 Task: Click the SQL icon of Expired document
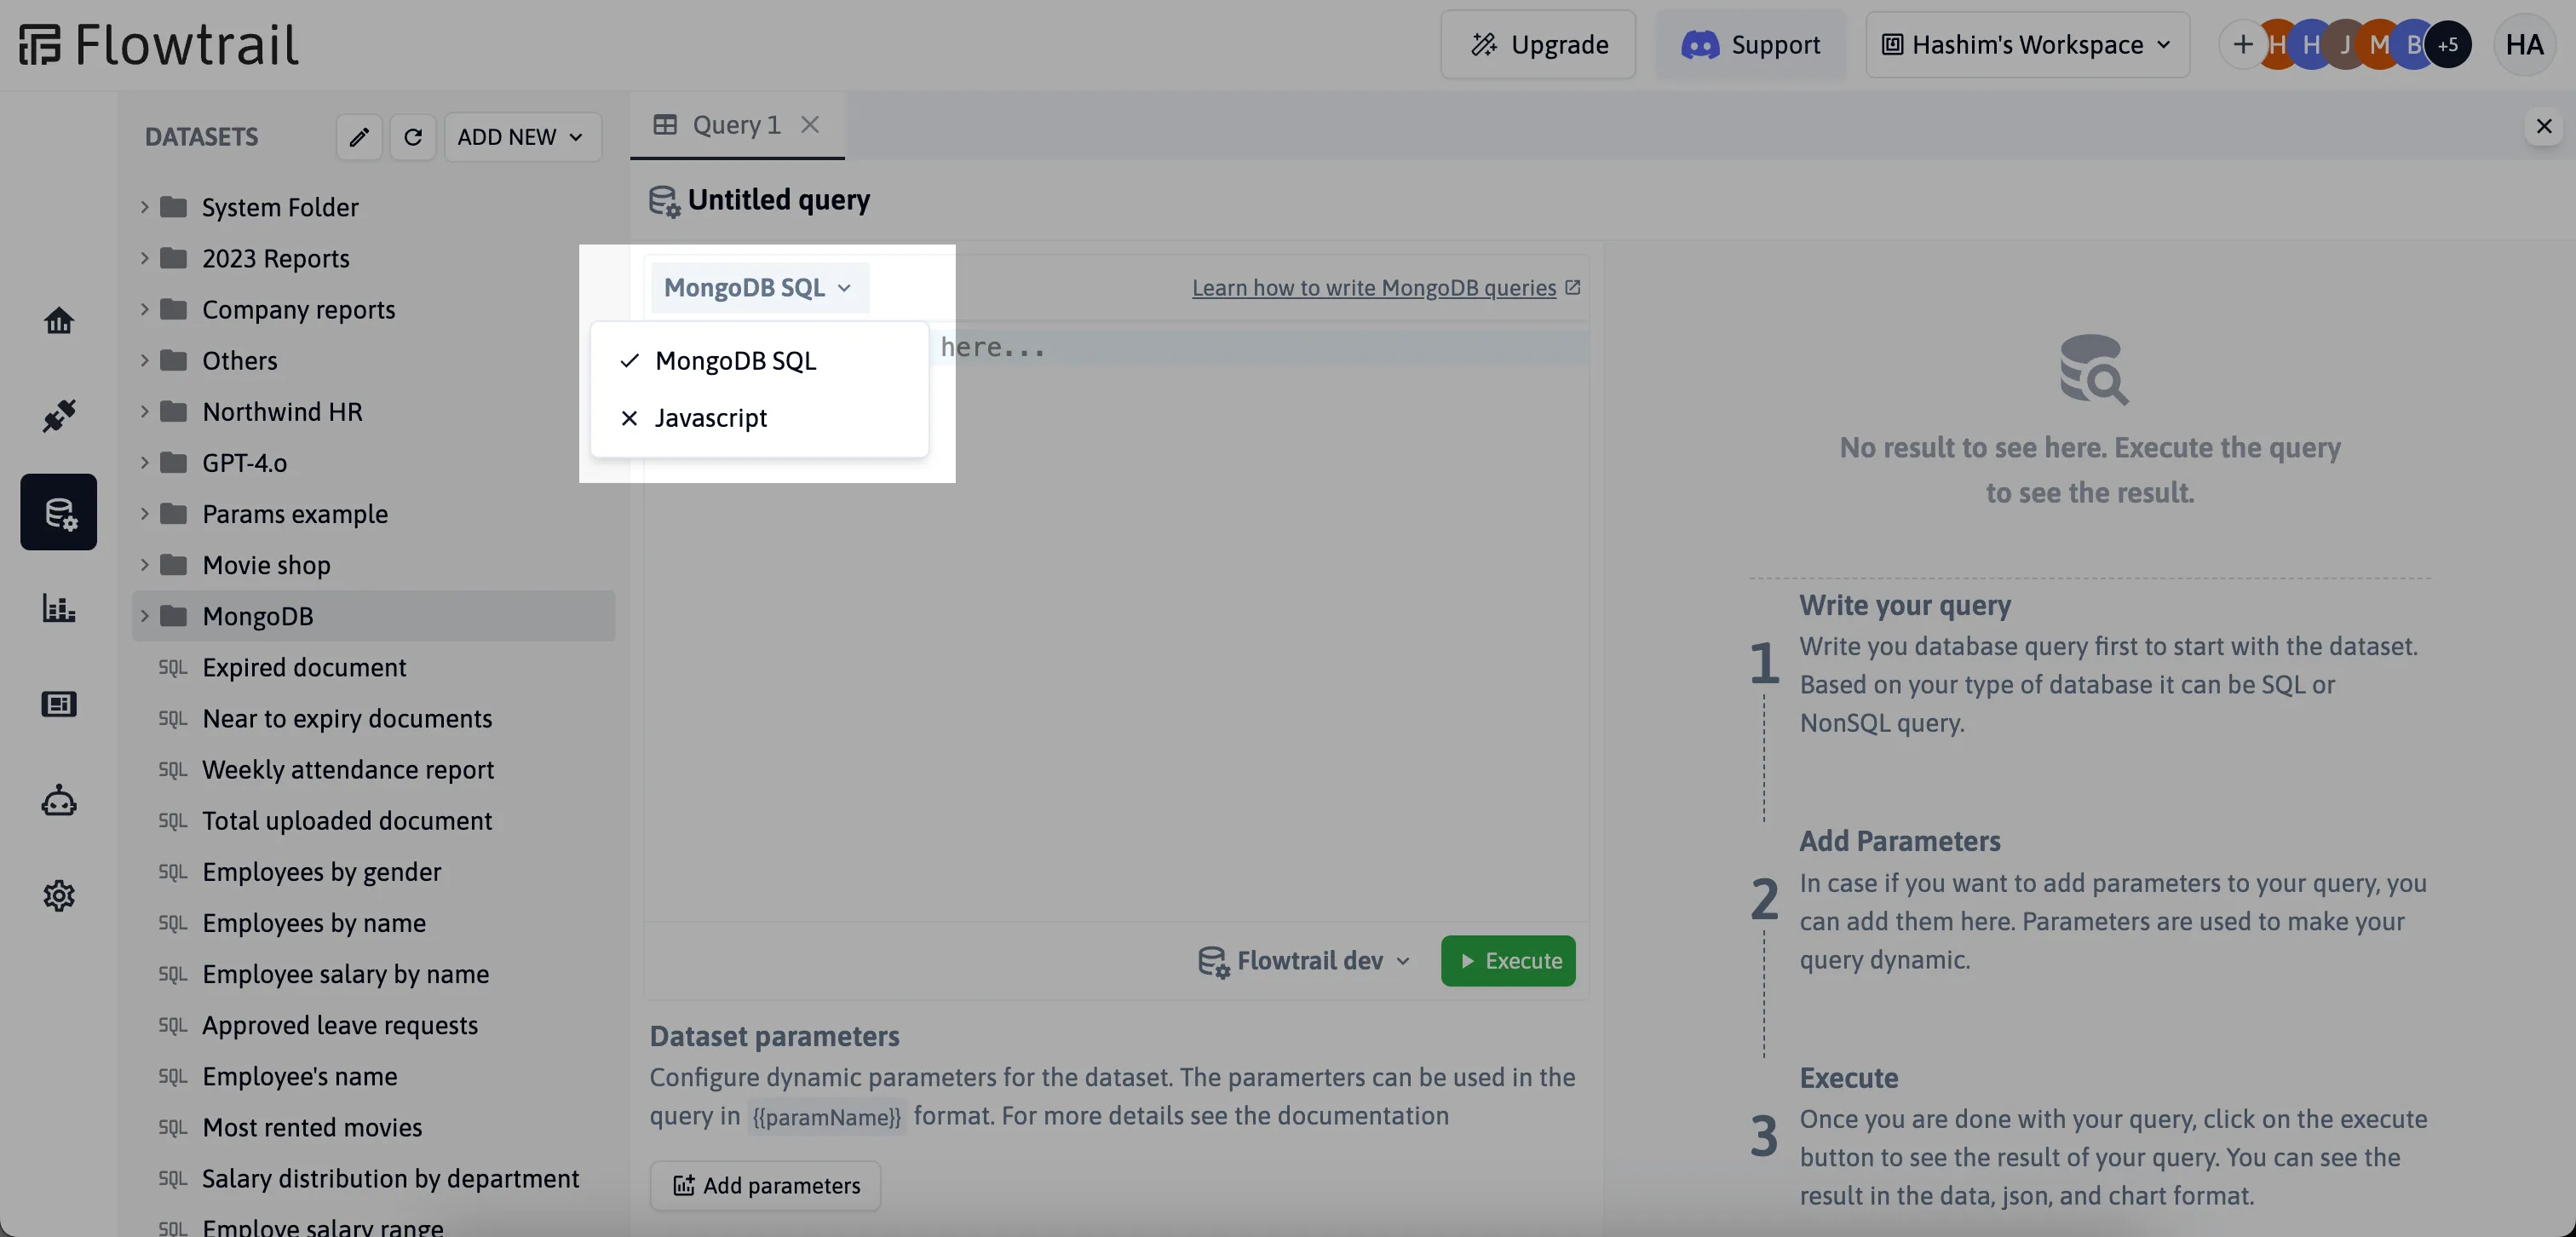[173, 667]
